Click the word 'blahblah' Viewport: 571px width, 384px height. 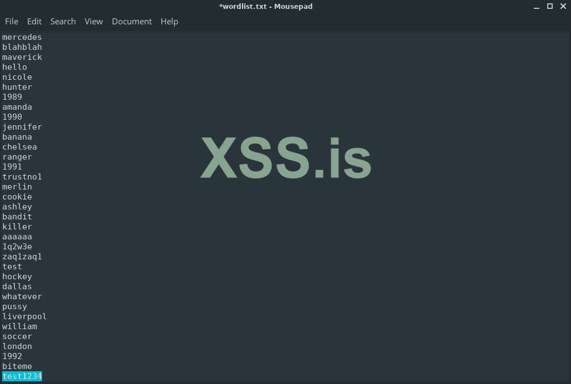point(22,47)
